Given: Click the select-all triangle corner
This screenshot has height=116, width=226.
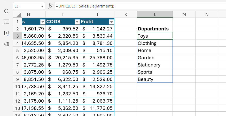Looking at the screenshot, I should [19, 14].
